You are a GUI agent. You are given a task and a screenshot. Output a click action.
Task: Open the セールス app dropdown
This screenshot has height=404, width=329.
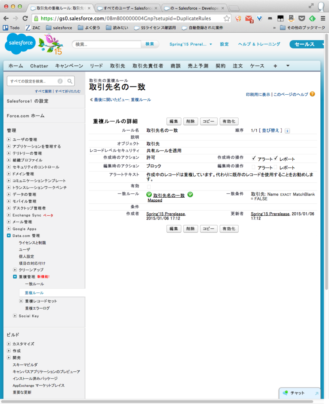click(x=307, y=44)
